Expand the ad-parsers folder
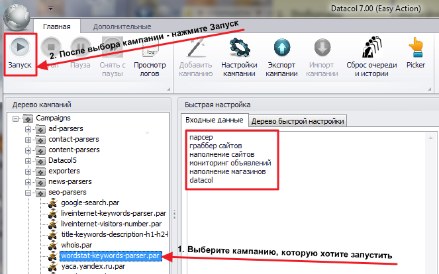Screen dimensions: 439x274 [x=28, y=129]
